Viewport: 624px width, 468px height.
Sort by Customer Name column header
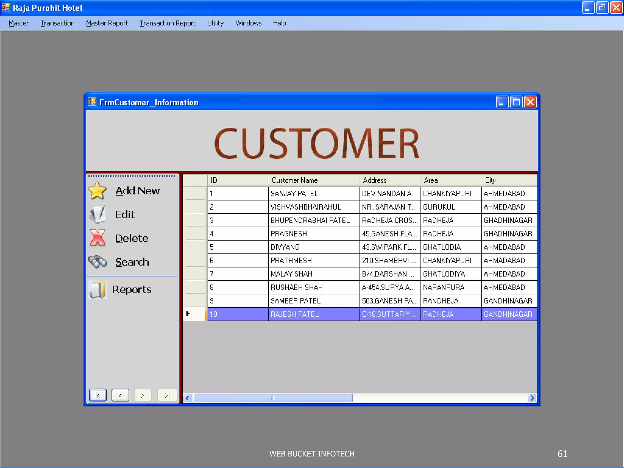(314, 180)
